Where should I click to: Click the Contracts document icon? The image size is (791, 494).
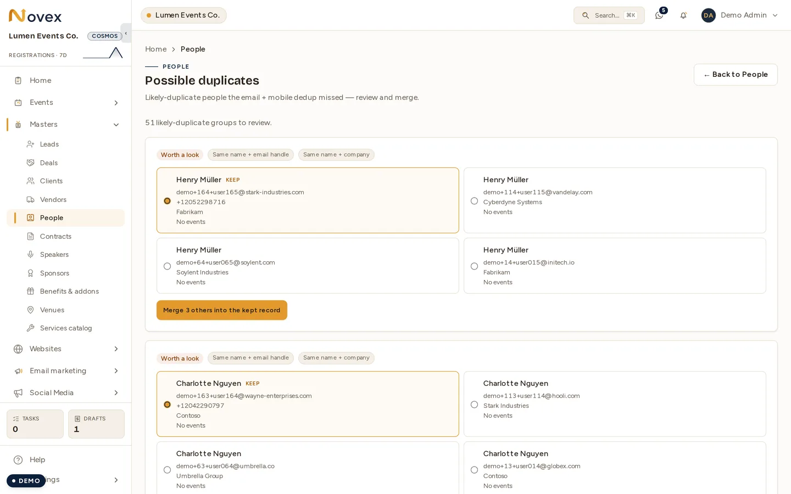click(31, 237)
